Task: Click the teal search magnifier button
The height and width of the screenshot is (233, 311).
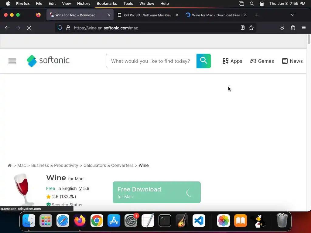Action: coord(204,61)
